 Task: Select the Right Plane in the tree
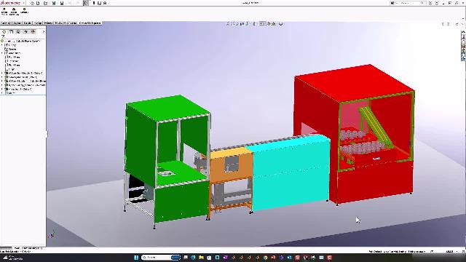(x=13, y=65)
